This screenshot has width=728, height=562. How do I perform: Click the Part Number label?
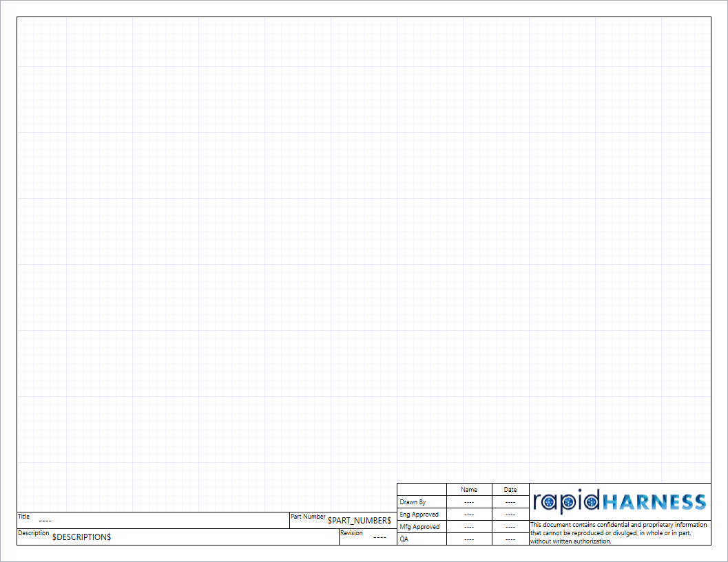pos(308,516)
